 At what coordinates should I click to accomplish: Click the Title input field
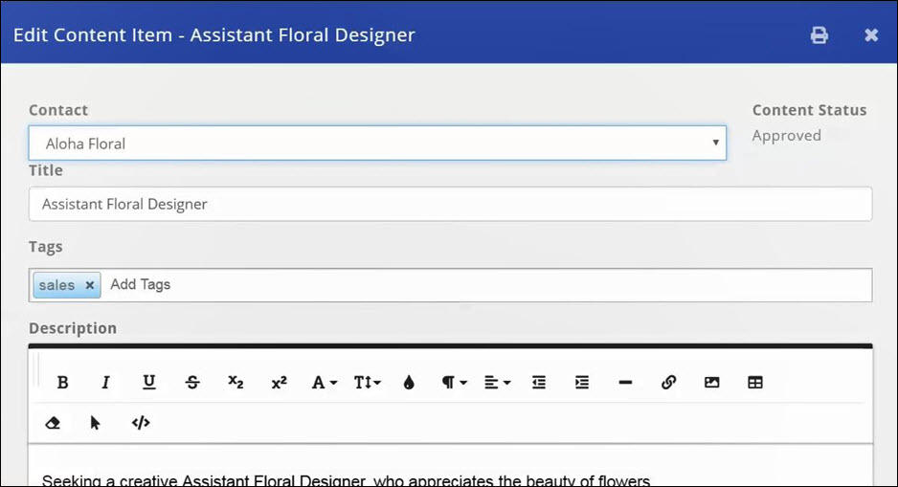point(450,204)
